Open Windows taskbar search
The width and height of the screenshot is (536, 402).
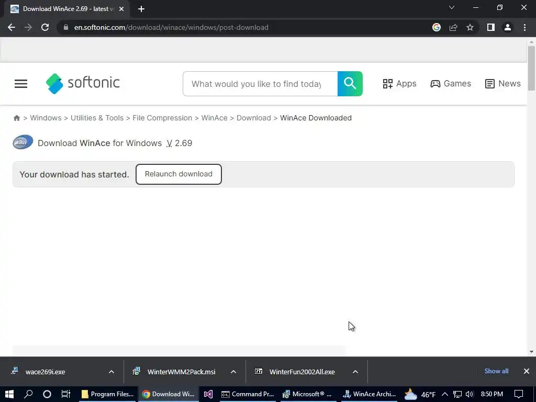28,394
